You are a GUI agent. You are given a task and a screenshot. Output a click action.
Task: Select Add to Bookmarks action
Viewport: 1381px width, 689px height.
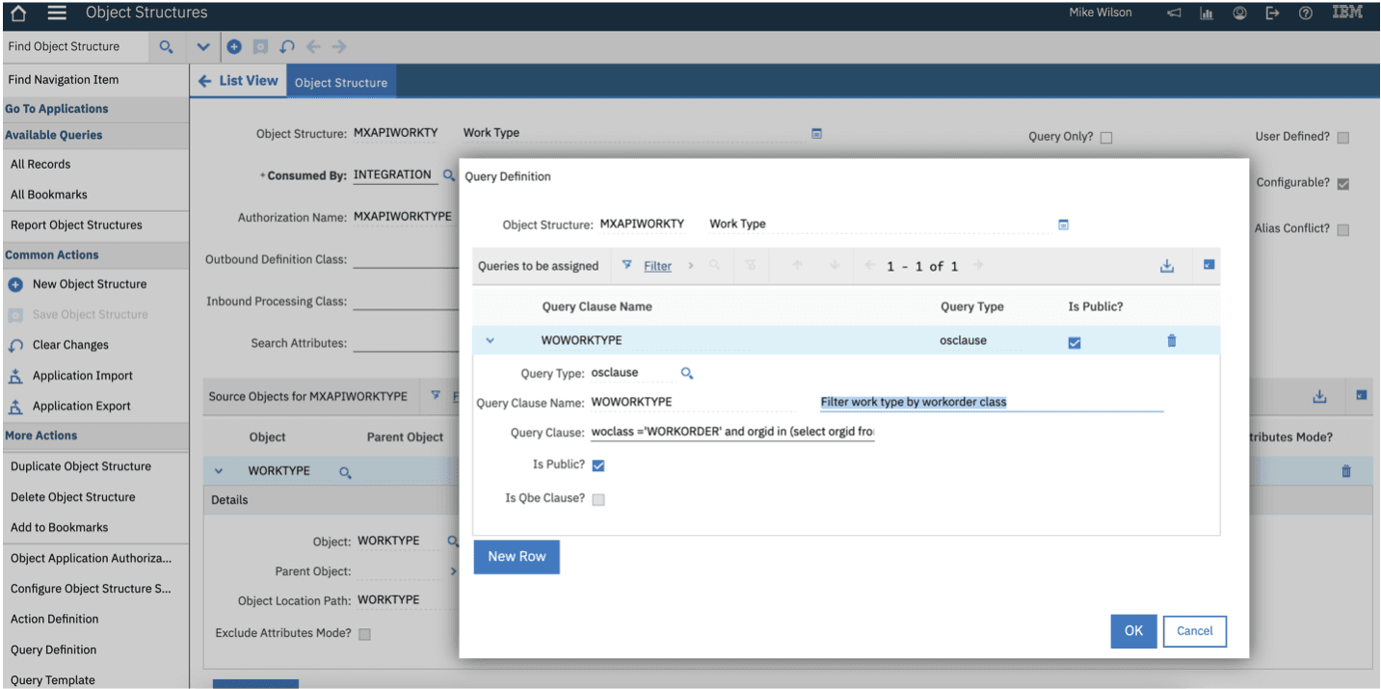click(x=60, y=528)
